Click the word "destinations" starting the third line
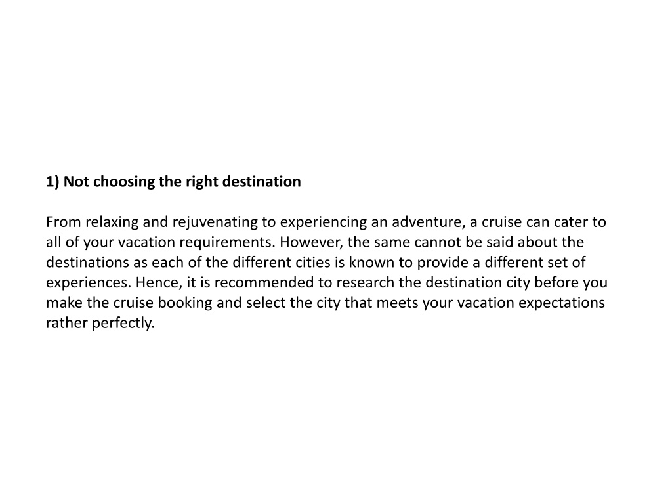672x504 pixels. [x=87, y=262]
